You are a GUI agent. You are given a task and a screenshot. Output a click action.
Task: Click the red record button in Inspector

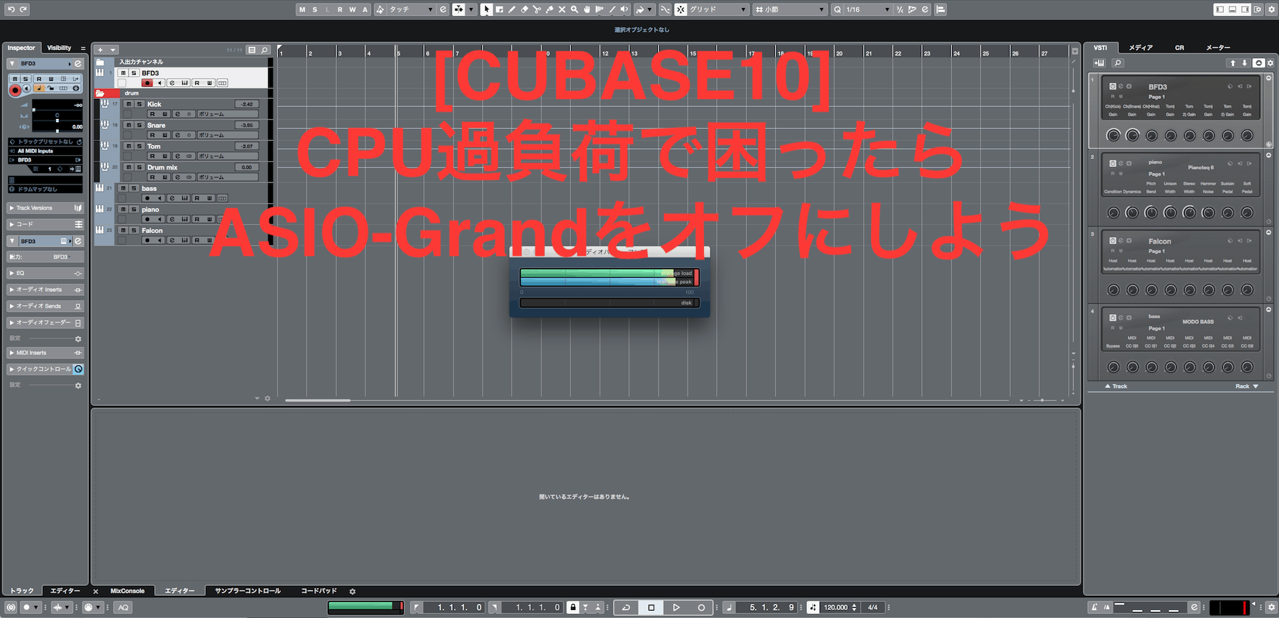click(15, 90)
